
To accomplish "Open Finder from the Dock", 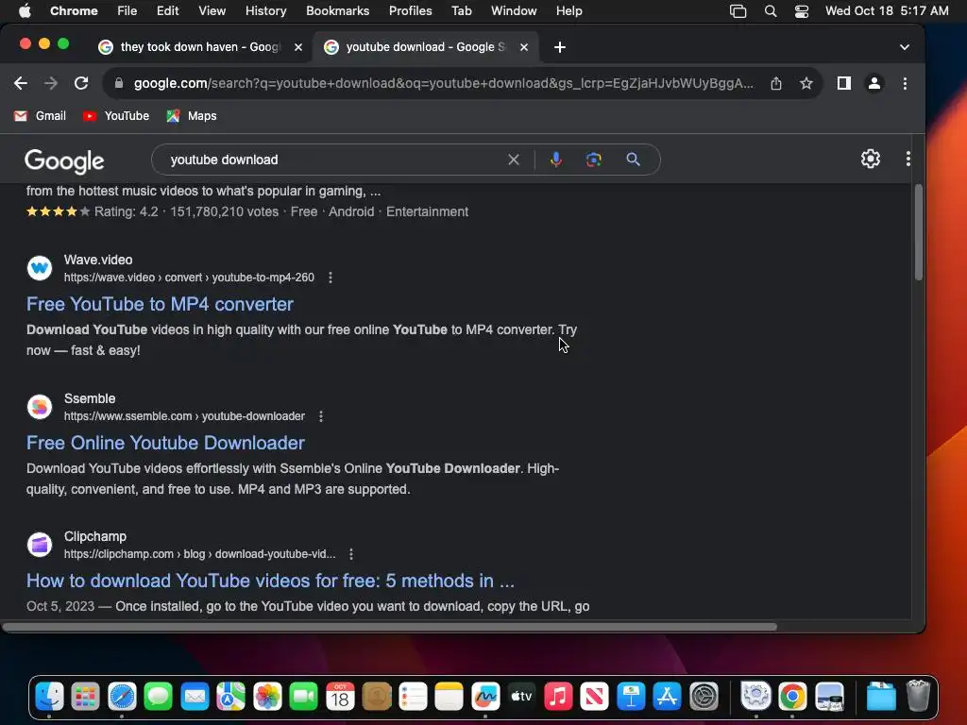I will click(x=49, y=698).
